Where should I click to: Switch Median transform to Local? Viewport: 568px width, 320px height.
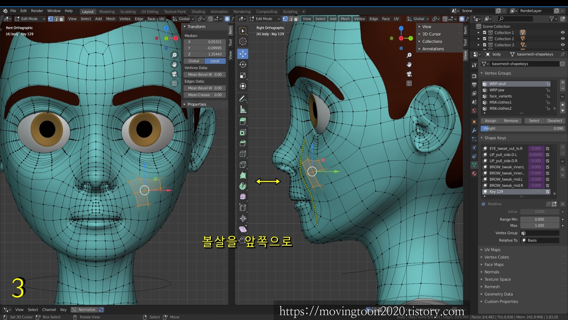pyautogui.click(x=215, y=61)
